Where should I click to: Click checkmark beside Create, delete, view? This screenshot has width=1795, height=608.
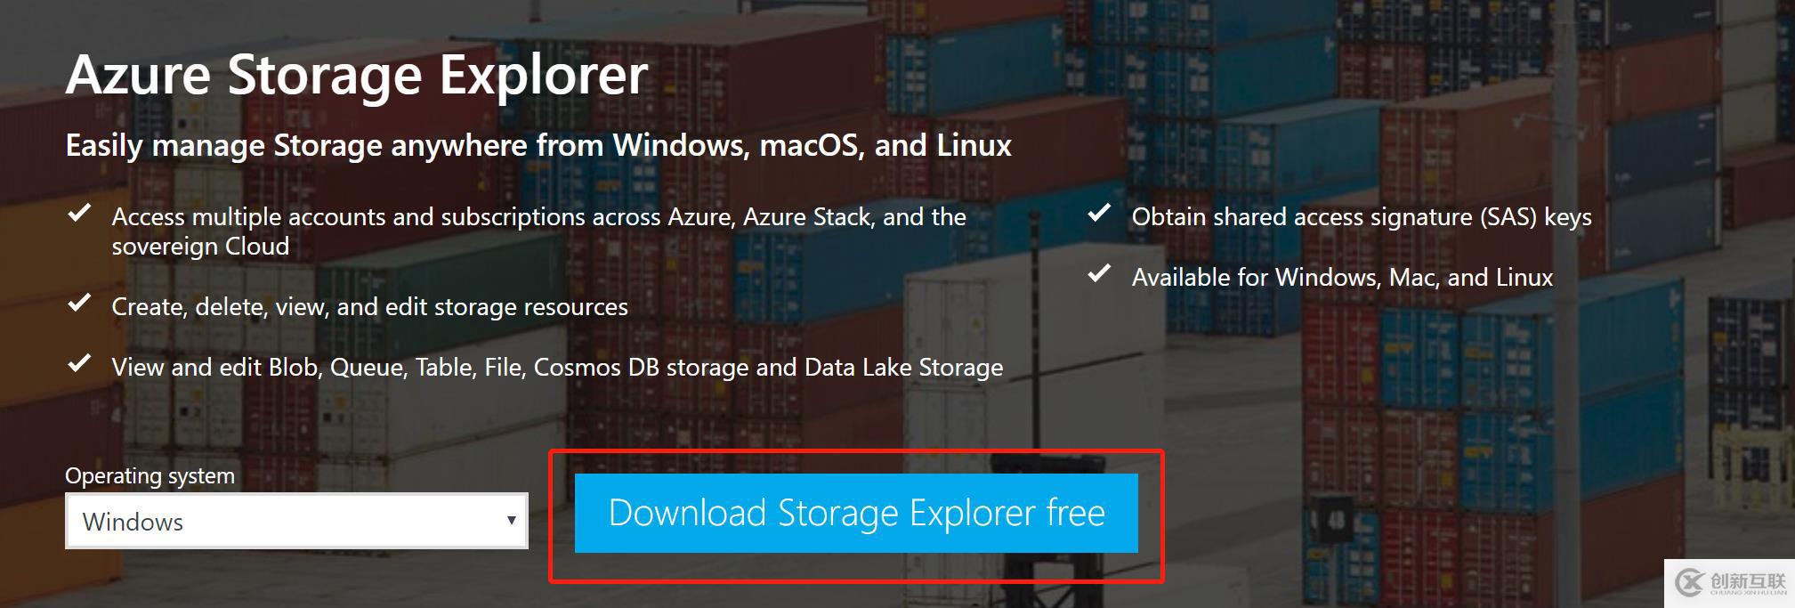point(79,303)
